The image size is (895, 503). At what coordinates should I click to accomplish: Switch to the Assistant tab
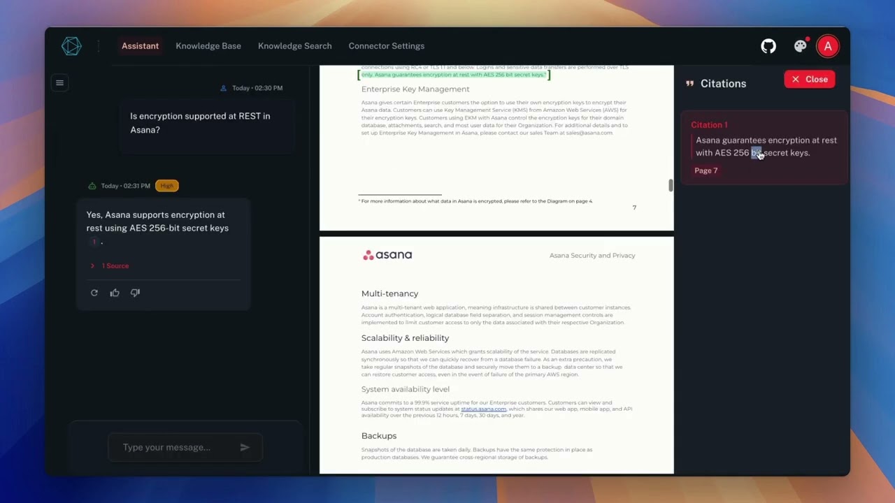tap(140, 46)
